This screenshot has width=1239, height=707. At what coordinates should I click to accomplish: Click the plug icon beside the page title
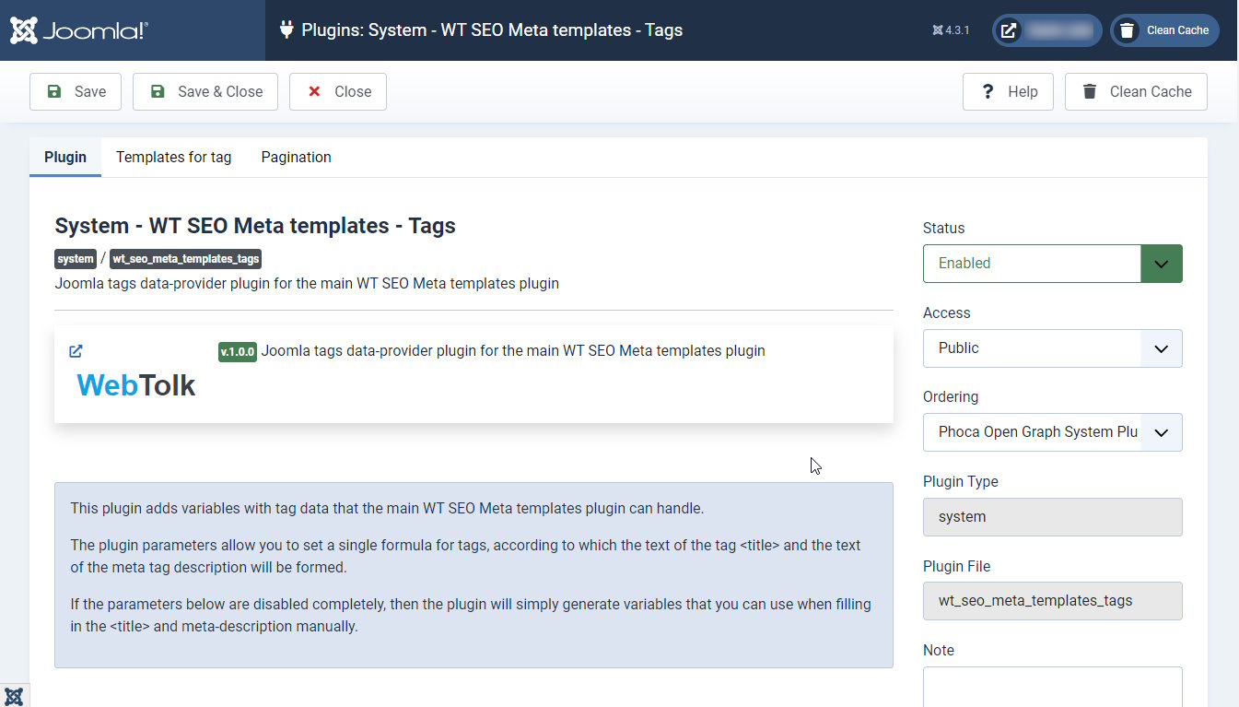point(286,30)
